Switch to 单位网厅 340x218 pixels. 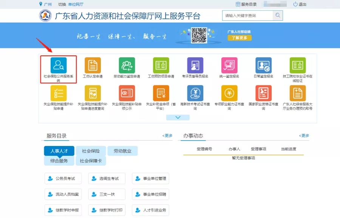(76, 4)
